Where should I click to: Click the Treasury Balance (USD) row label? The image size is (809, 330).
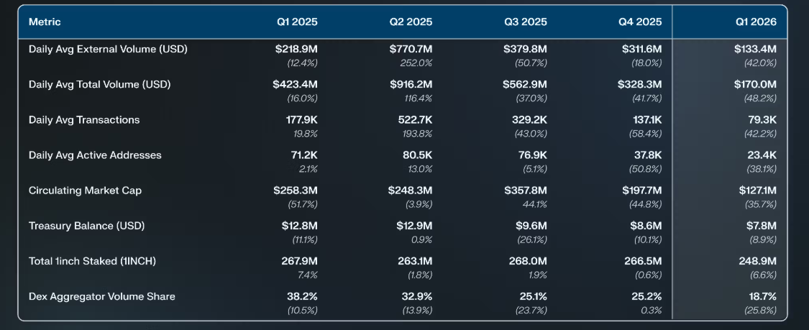[x=87, y=226]
